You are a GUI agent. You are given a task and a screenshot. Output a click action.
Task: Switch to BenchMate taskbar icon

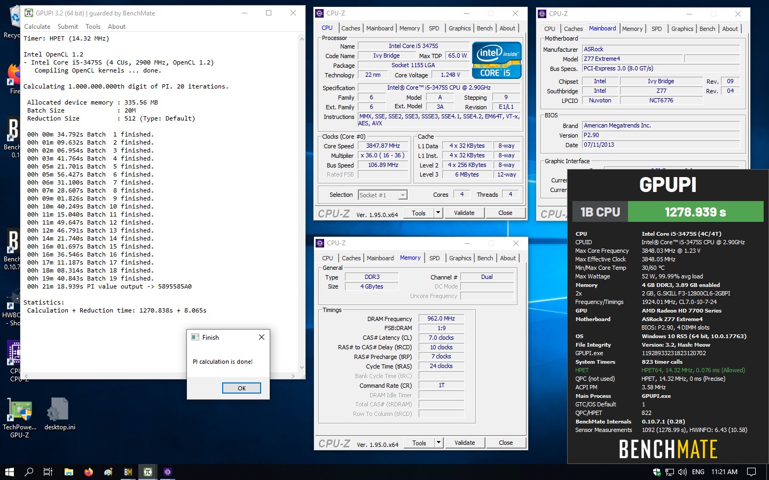[128, 472]
